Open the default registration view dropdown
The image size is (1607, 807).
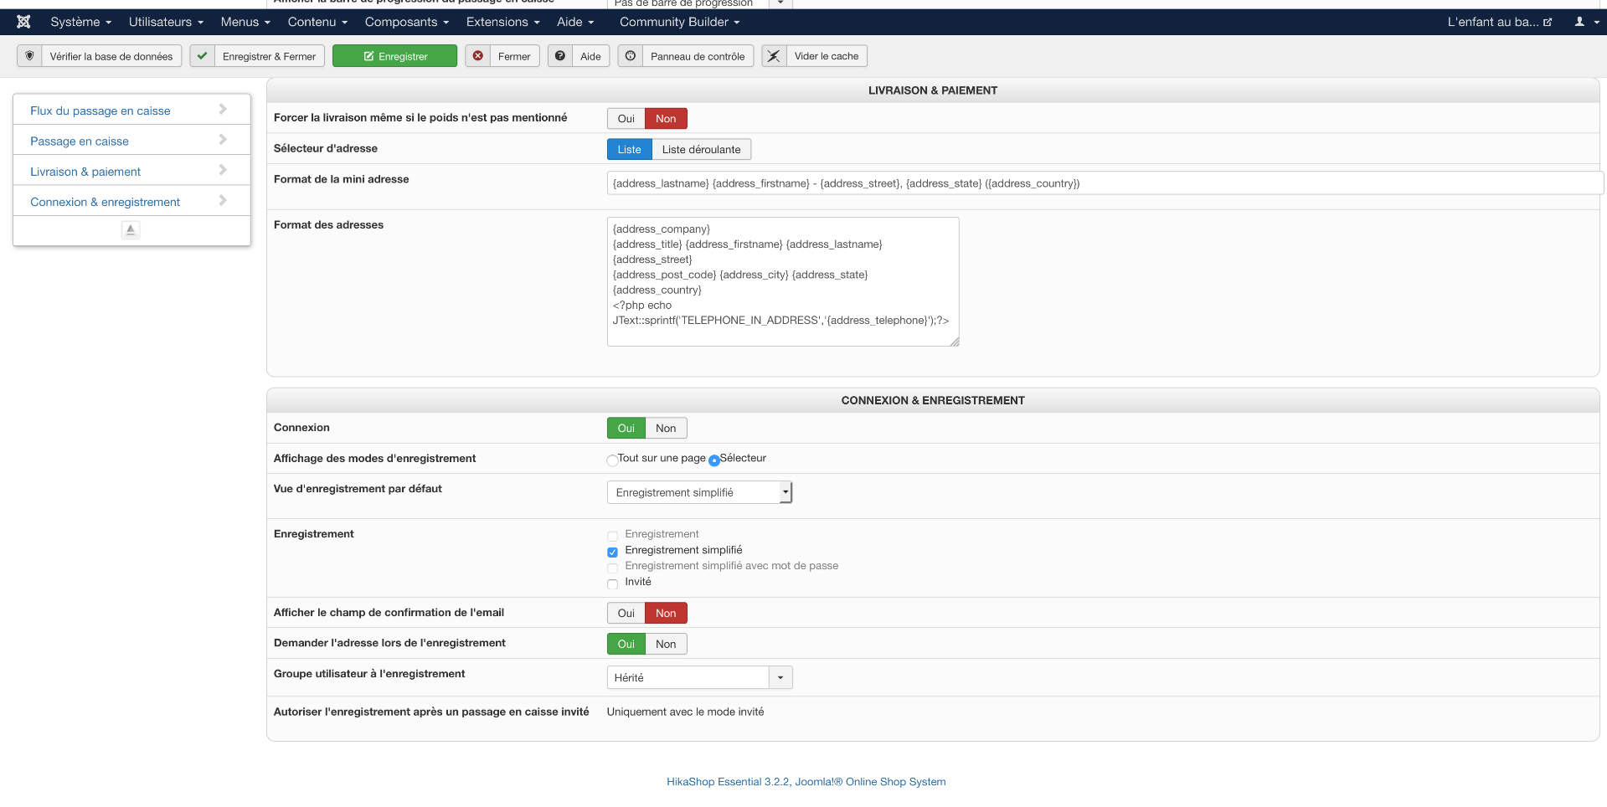pyautogui.click(x=699, y=492)
